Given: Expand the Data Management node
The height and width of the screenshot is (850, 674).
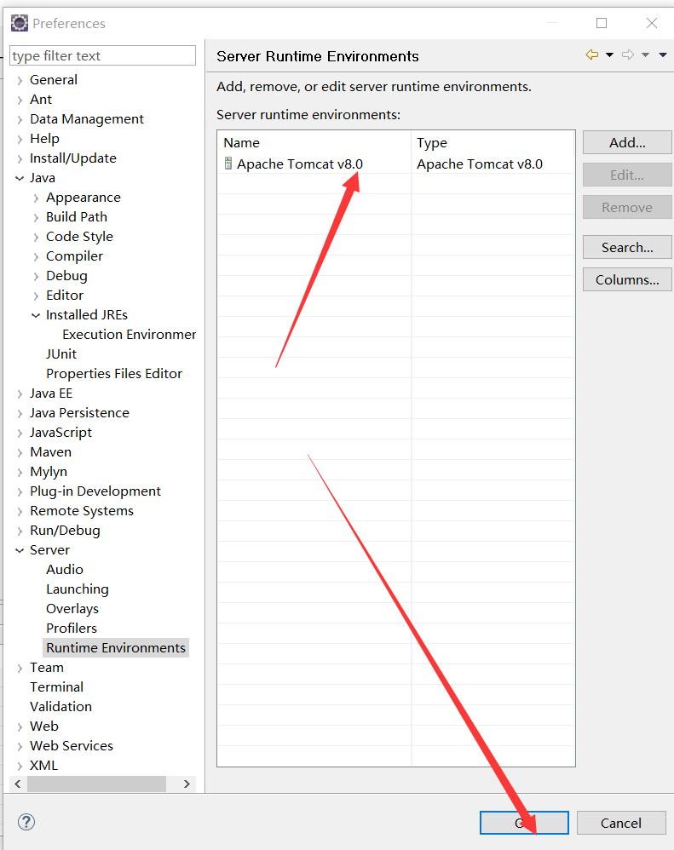Looking at the screenshot, I should click(x=20, y=120).
